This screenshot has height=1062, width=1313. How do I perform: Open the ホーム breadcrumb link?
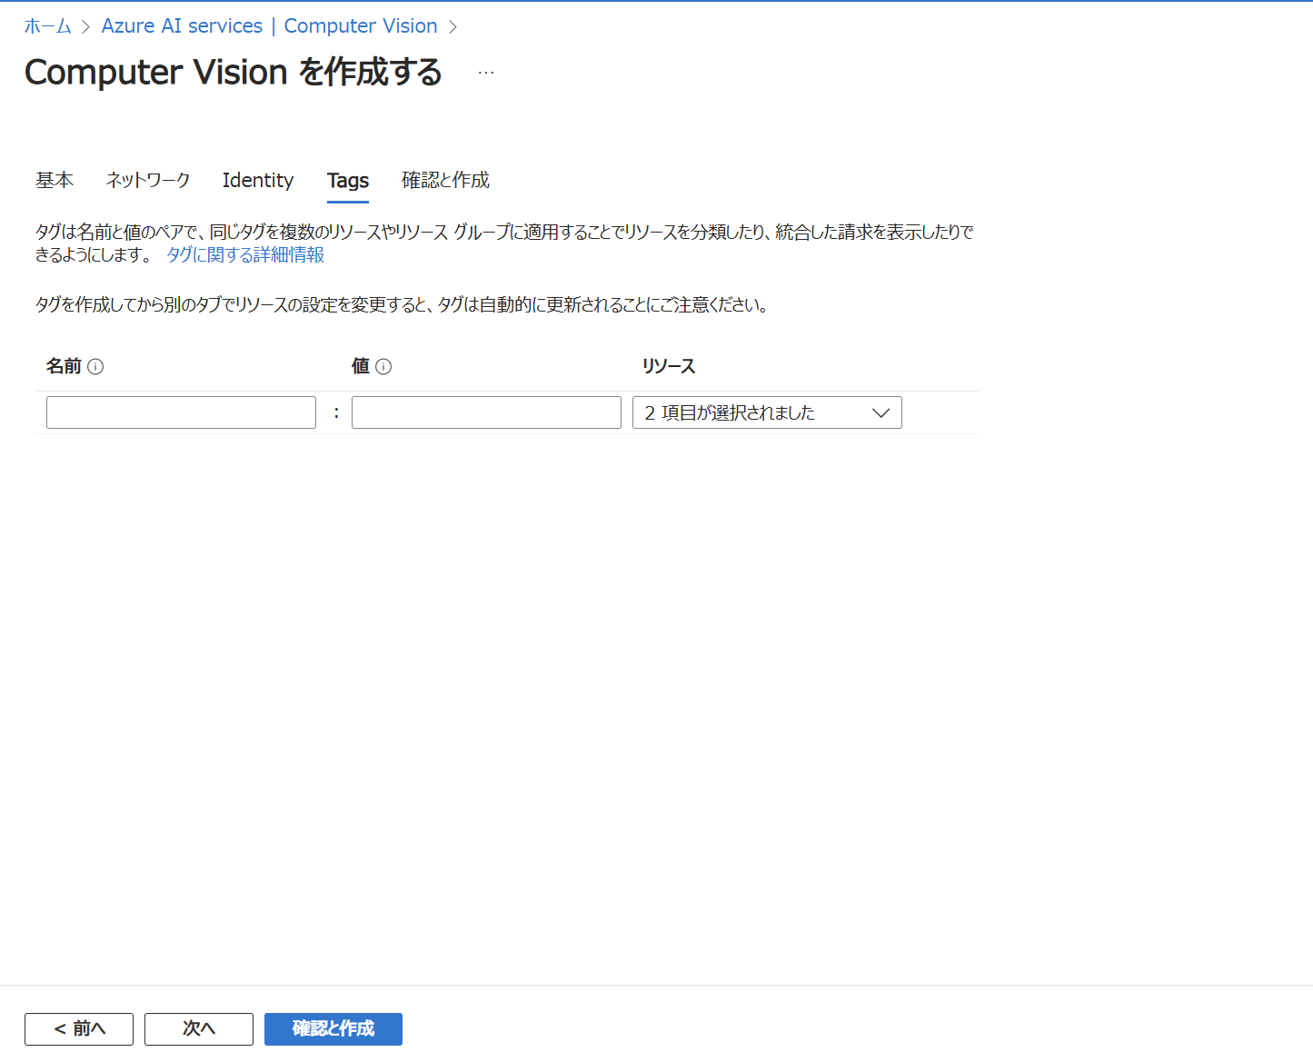(48, 26)
